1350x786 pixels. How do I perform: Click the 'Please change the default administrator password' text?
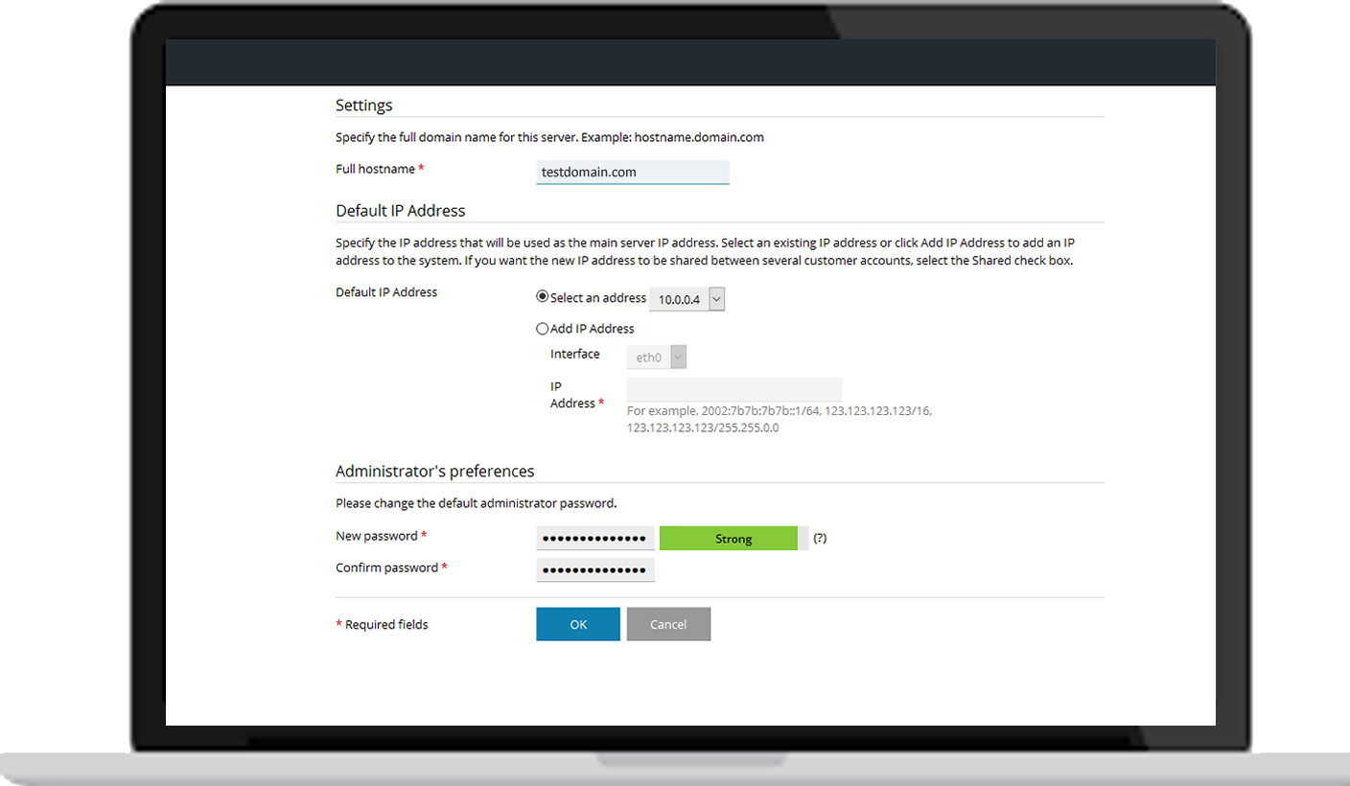477,502
